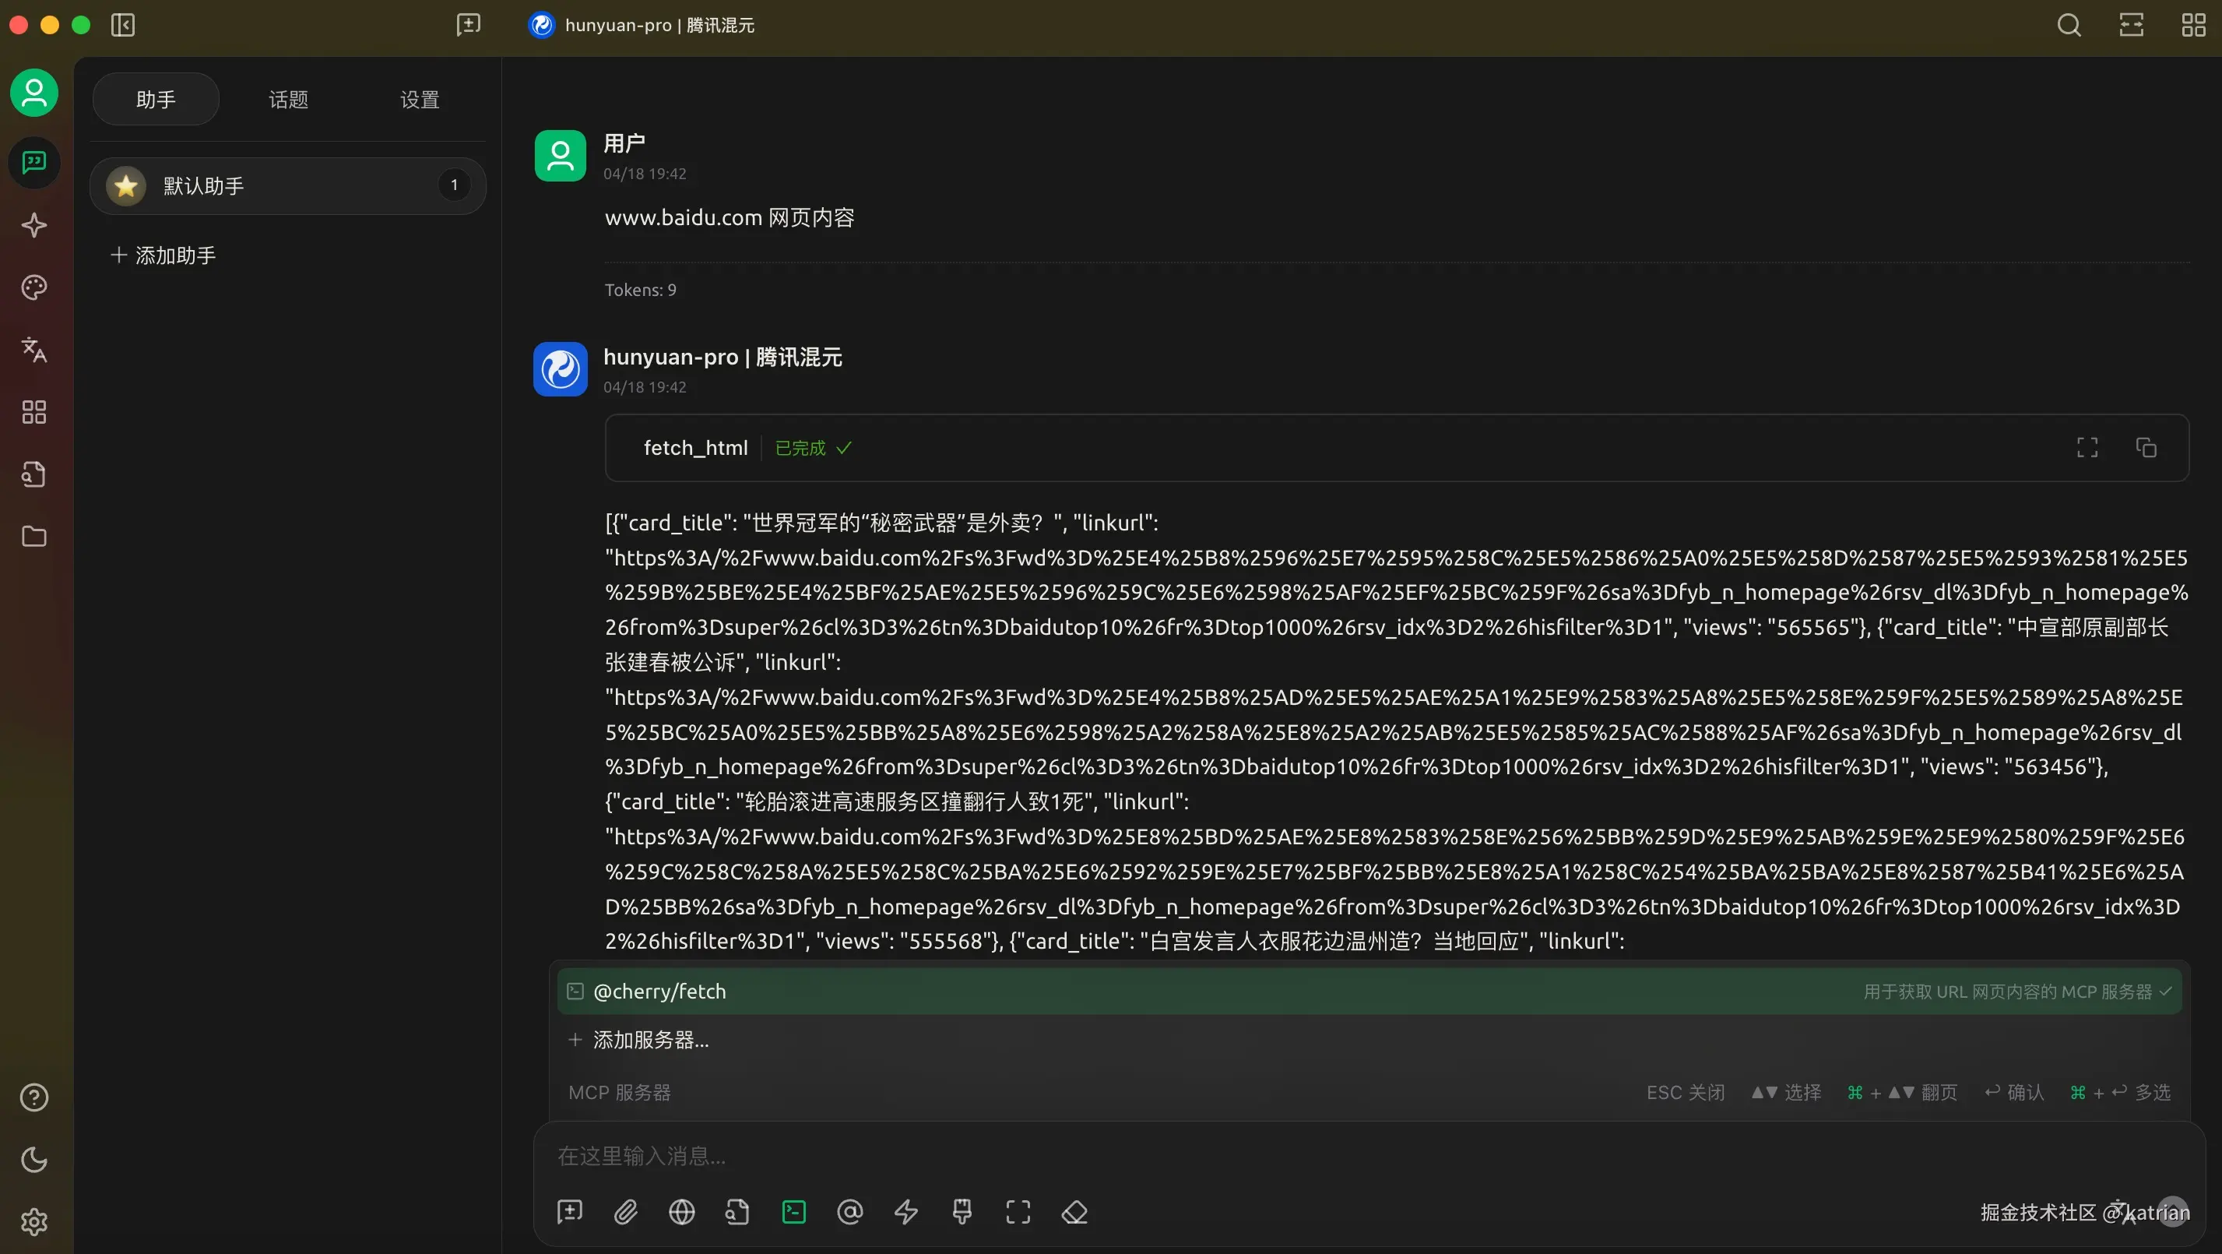Image resolution: width=2222 pixels, height=1254 pixels.
Task: Expand the fetch_html tool call block
Action: 695,448
